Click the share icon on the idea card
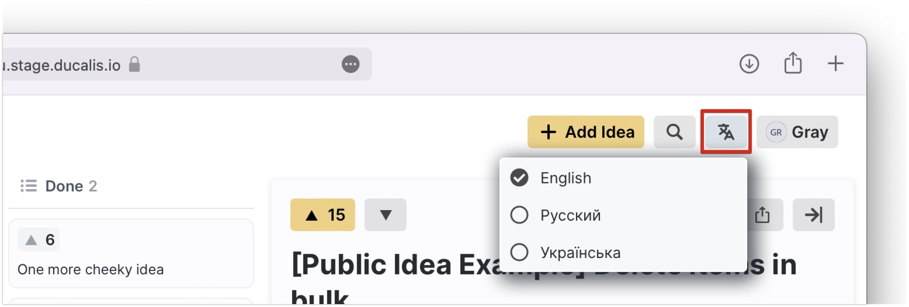Image resolution: width=909 pixels, height=307 pixels. pyautogui.click(x=762, y=215)
